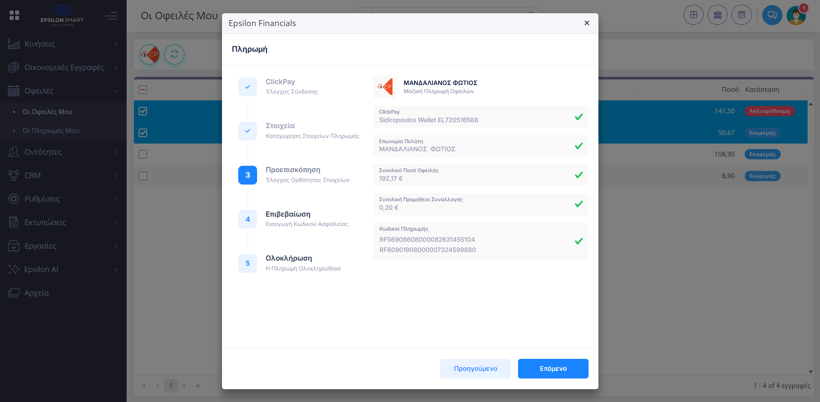Click the Προηγούμενο button
The image size is (820, 402).
pyautogui.click(x=475, y=369)
